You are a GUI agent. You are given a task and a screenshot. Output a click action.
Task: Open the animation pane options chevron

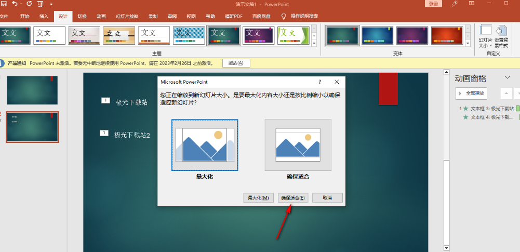[508, 78]
